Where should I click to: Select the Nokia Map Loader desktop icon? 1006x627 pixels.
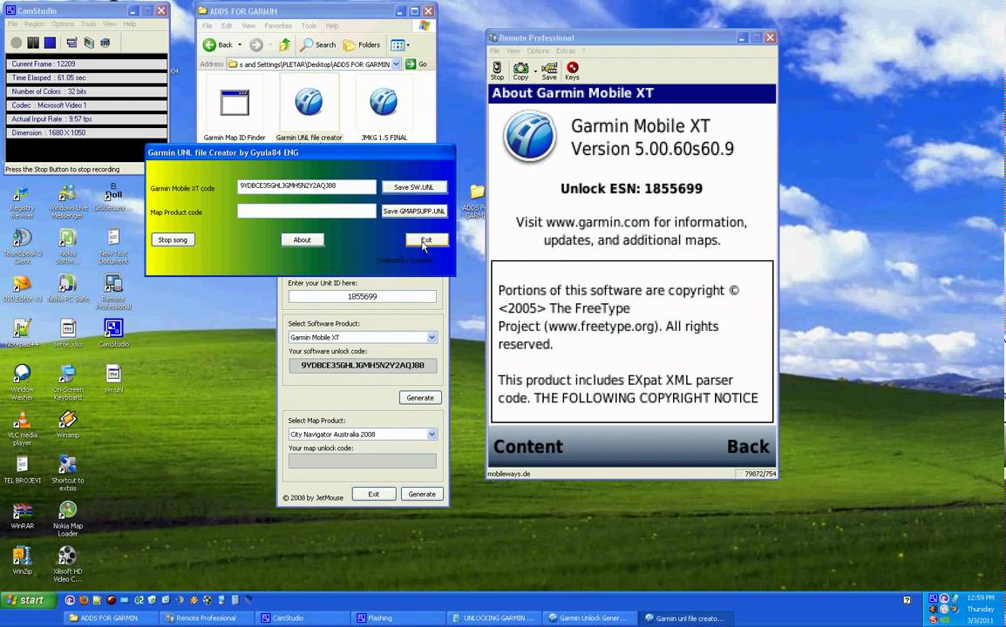tap(67, 519)
